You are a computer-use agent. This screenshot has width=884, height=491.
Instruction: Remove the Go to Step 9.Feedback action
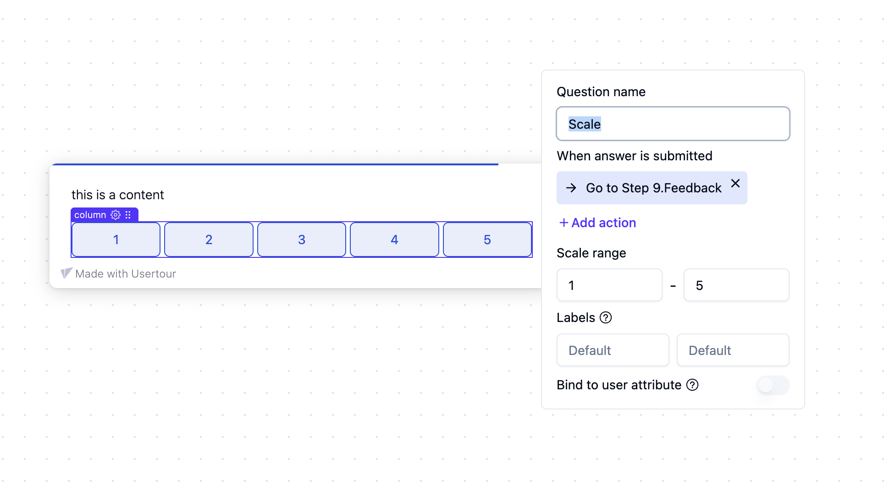point(735,183)
